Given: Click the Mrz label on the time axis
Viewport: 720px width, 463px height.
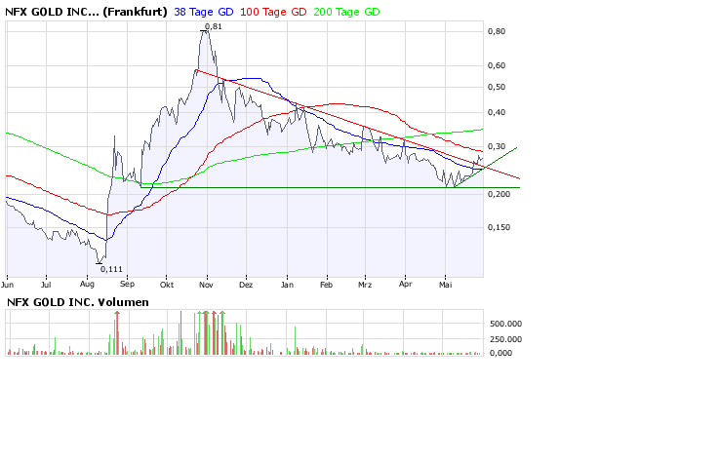Looking at the screenshot, I should (366, 286).
